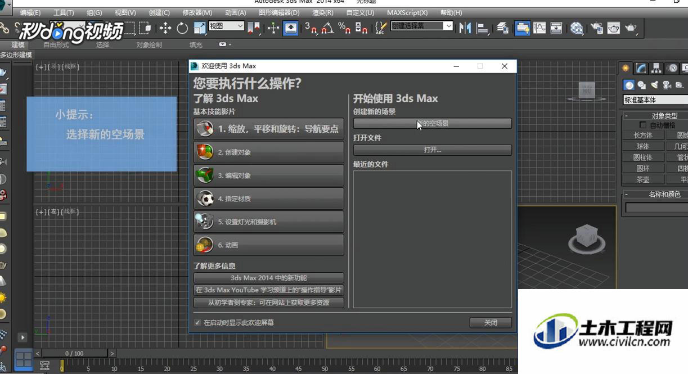Toggle the Spinner Snap icon
This screenshot has height=374, width=688.
point(362,28)
